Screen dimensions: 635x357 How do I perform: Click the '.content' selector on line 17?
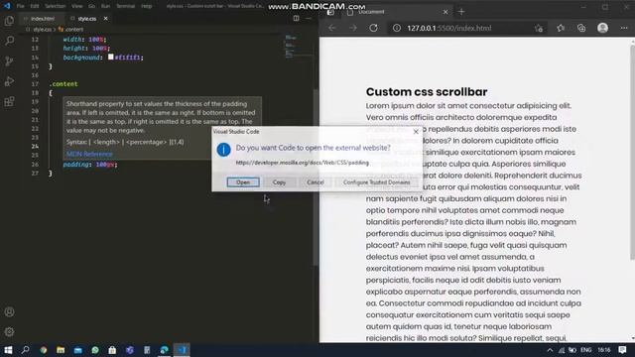pos(63,83)
